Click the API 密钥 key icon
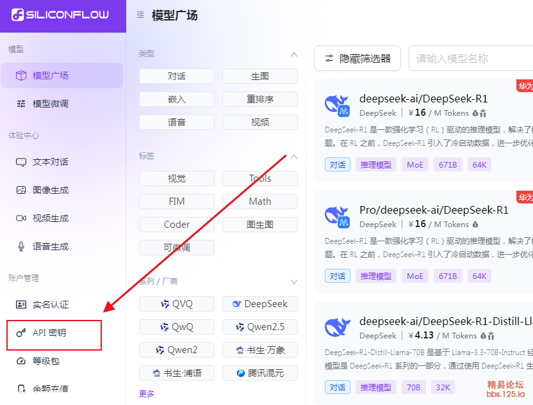The height and width of the screenshot is (405, 533). tap(21, 333)
